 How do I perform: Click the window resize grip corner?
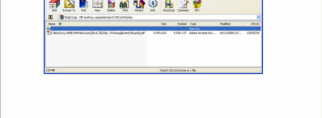260,71
